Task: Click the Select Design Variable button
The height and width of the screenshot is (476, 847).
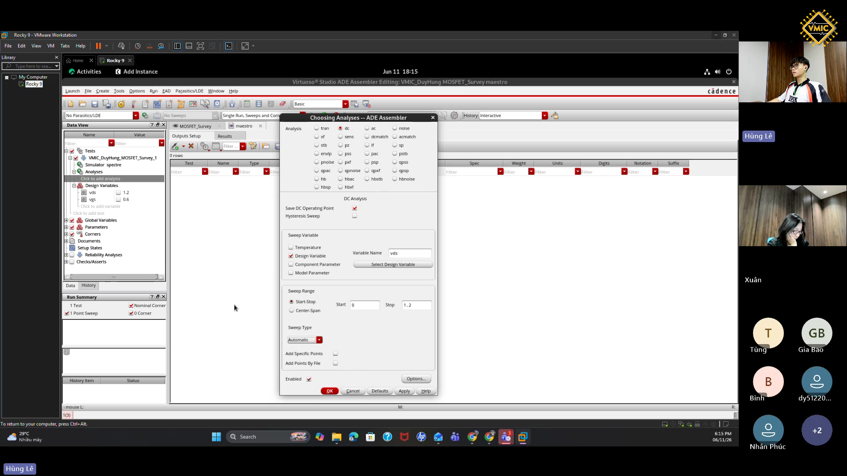Action: click(393, 265)
